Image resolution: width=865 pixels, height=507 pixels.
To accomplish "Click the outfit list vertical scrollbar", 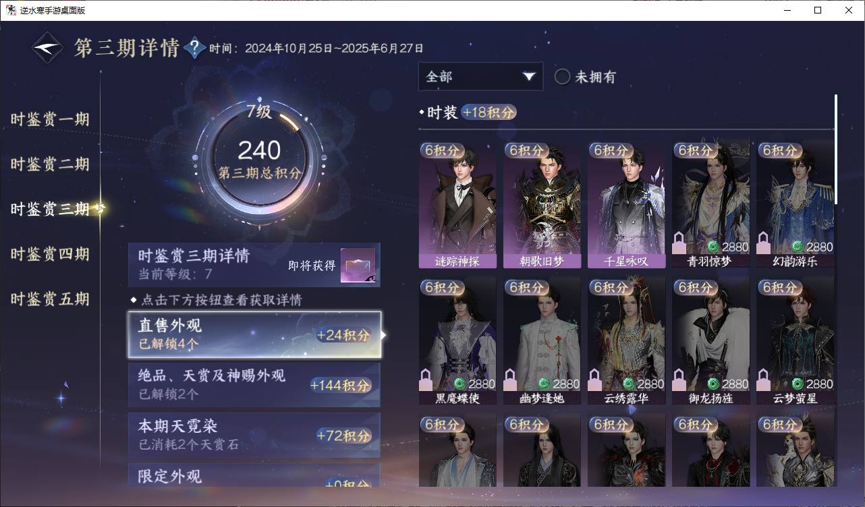I will 837,149.
